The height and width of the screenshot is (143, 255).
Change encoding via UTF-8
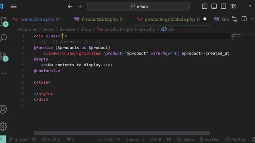[x=155, y=139]
